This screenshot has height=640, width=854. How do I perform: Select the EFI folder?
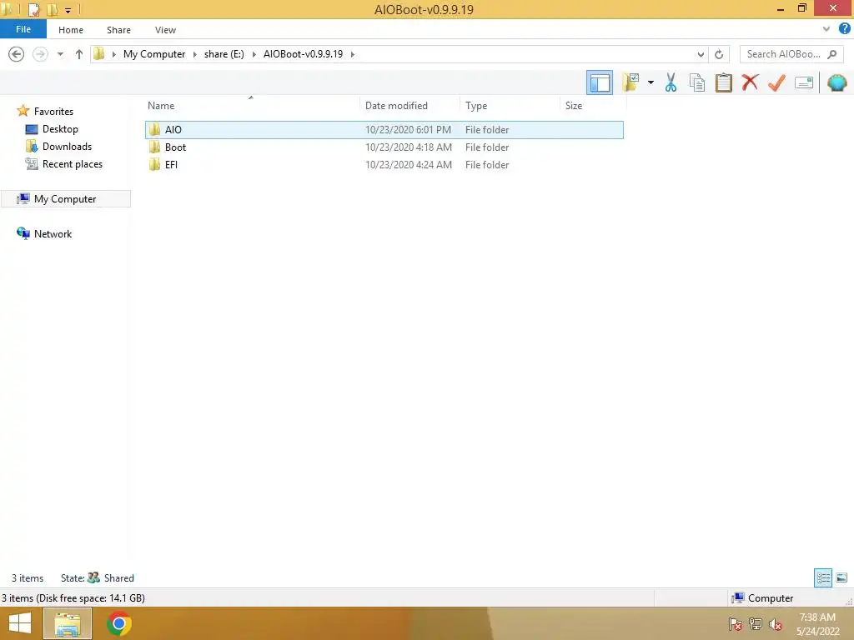(x=384, y=164)
